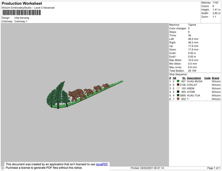Select the Max Jump value '6.8 mm'
The image size is (222, 171).
tap(192, 67)
